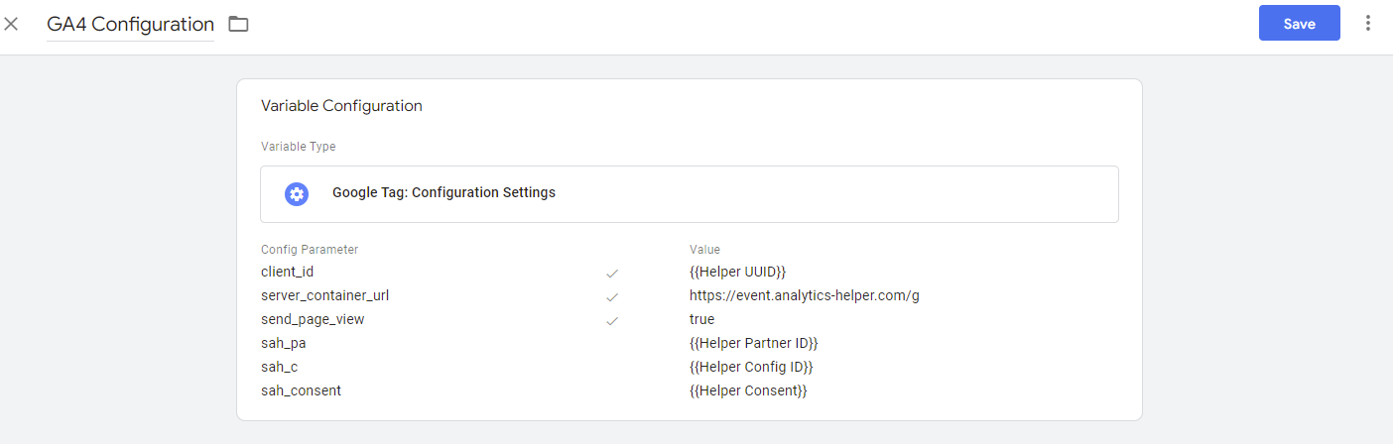Click the Variable Configuration heading
This screenshot has height=444, width=1393.
coord(341,106)
